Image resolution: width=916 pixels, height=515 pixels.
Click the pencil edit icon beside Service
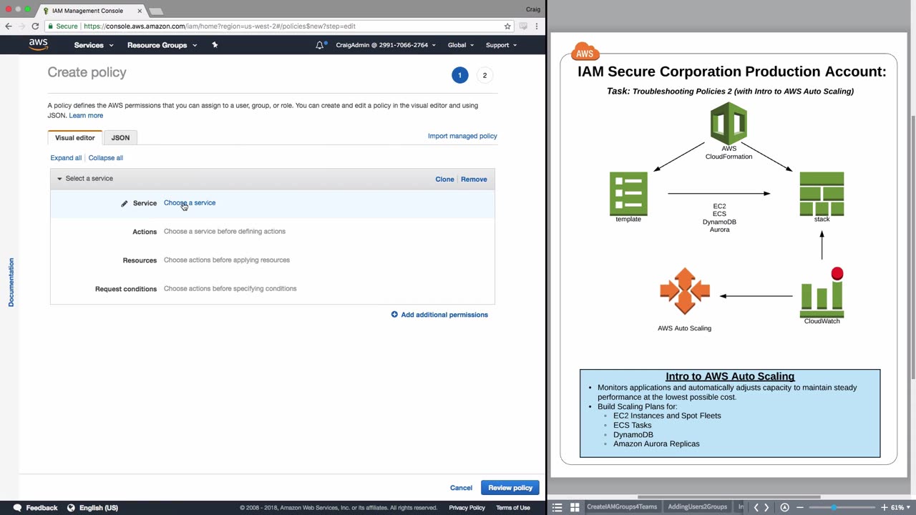click(x=124, y=203)
